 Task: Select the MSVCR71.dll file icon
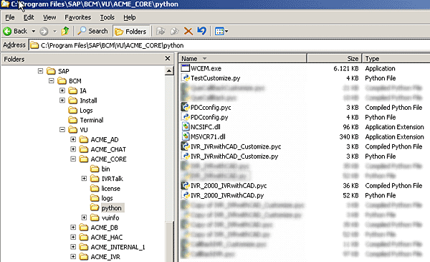[186, 136]
